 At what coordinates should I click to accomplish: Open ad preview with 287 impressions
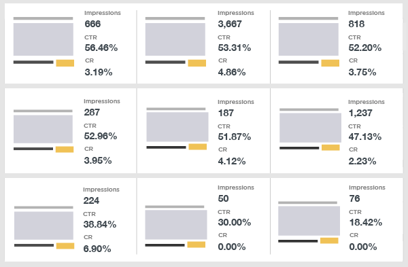[x=44, y=129]
